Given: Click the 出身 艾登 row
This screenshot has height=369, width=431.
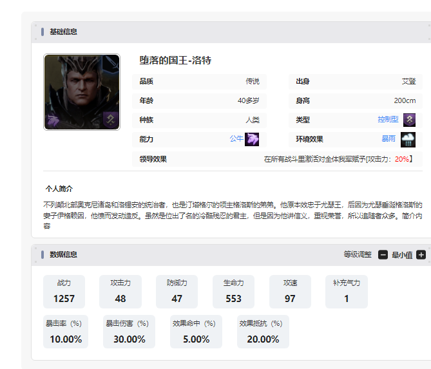Looking at the screenshot, I should [356, 82].
